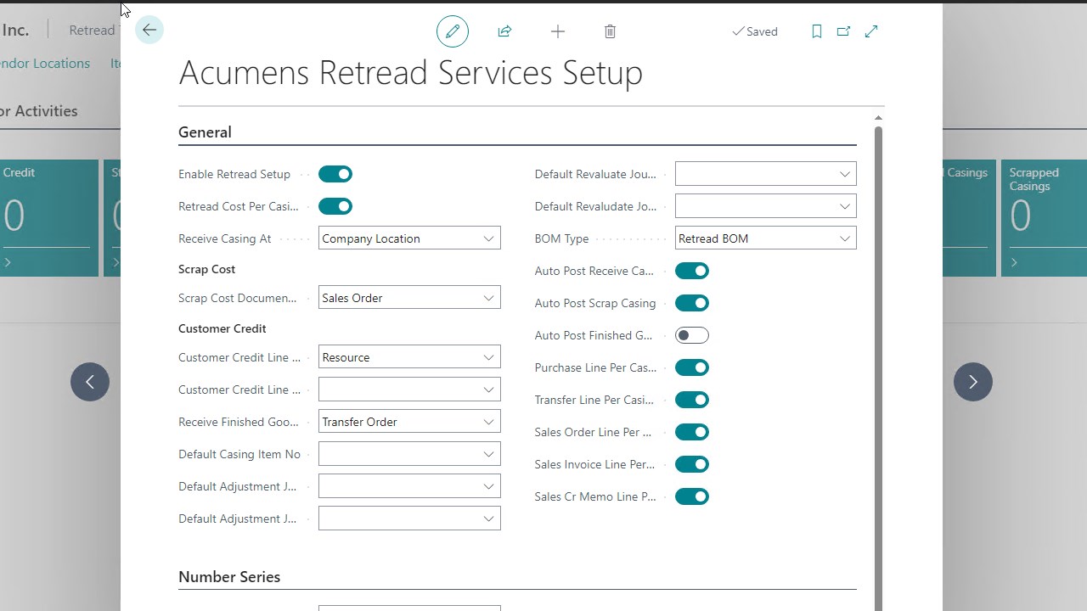1087x611 pixels.
Task: Click the back arrow above the page title
Action: (149, 29)
